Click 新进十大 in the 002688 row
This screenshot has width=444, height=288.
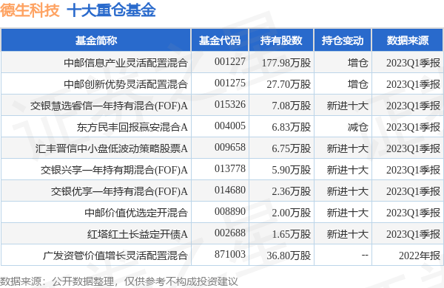[x=348, y=234]
